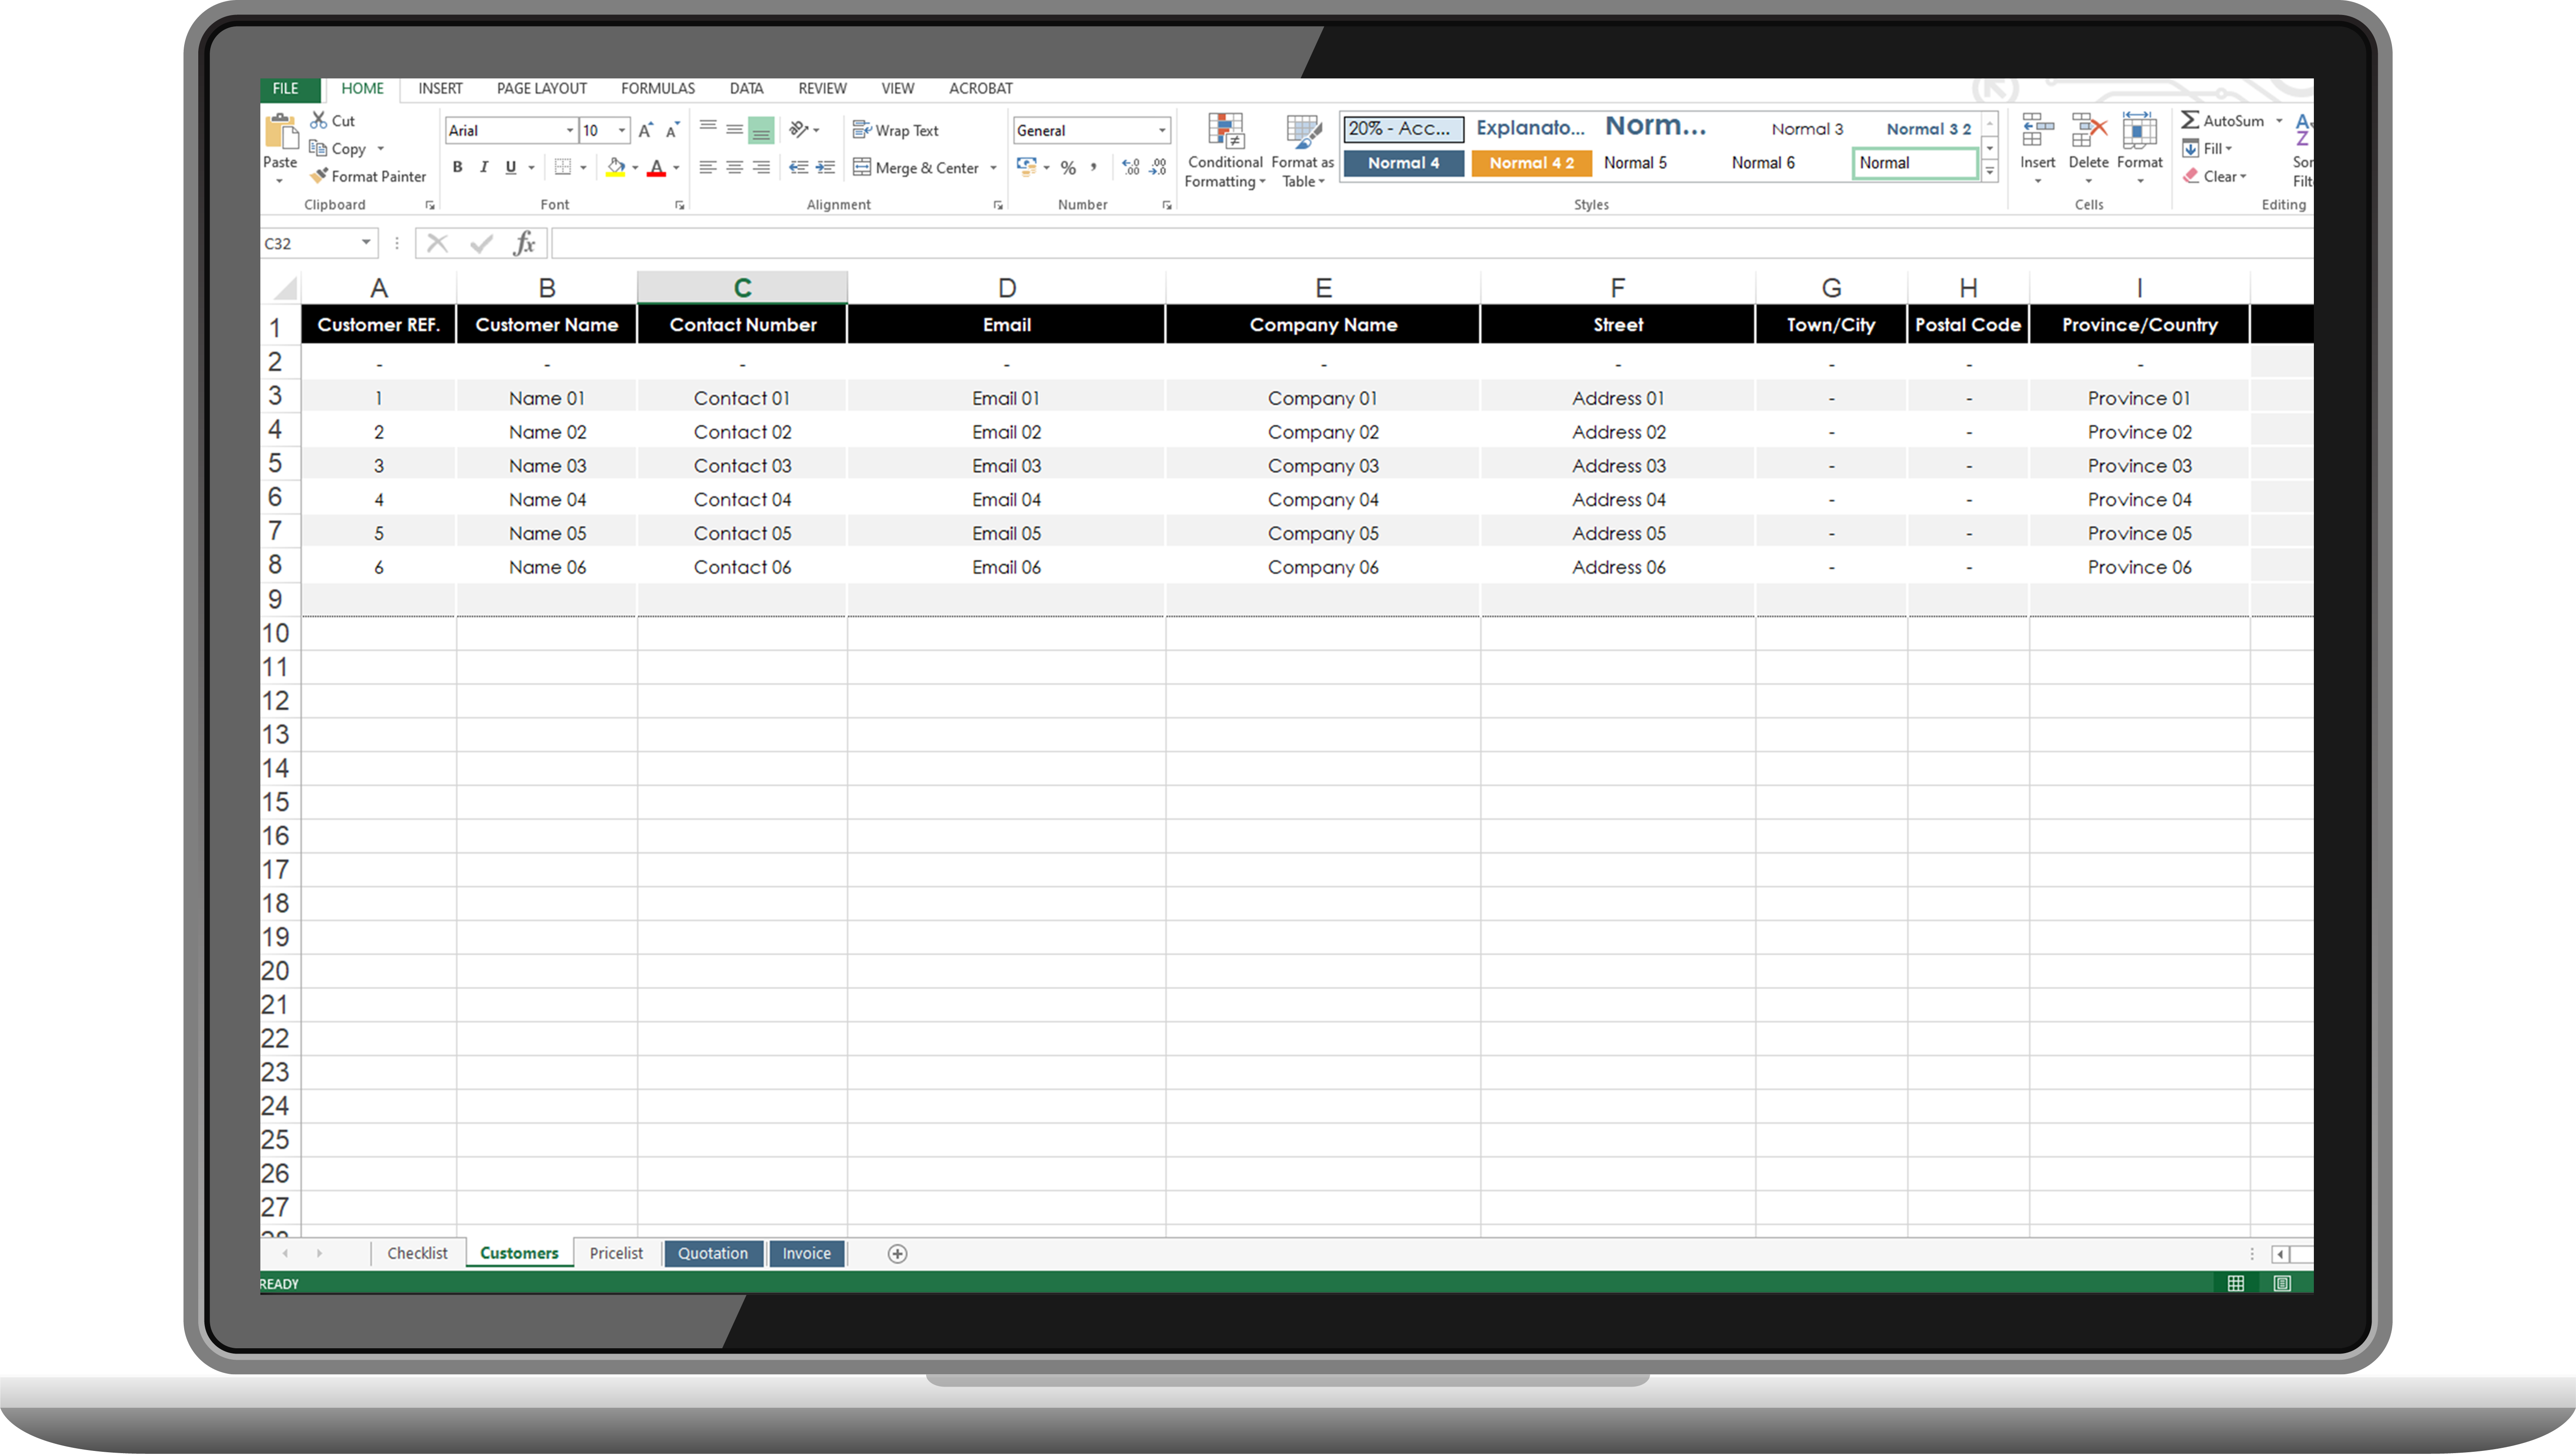Toggle italic formatting
This screenshot has width=2576, height=1454.
[484, 167]
